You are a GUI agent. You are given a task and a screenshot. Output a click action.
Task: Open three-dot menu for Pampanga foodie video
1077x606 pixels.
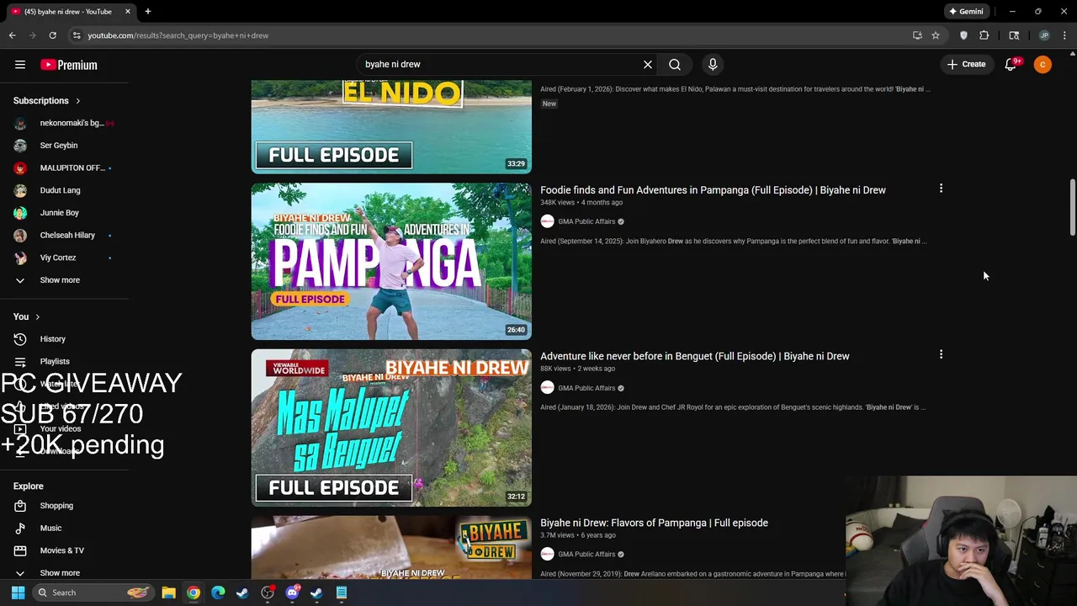pos(941,189)
